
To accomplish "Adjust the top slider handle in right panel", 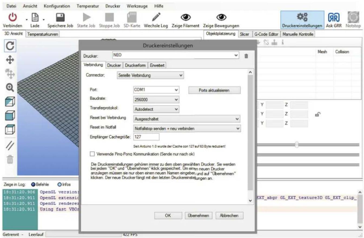I will tap(297, 145).
